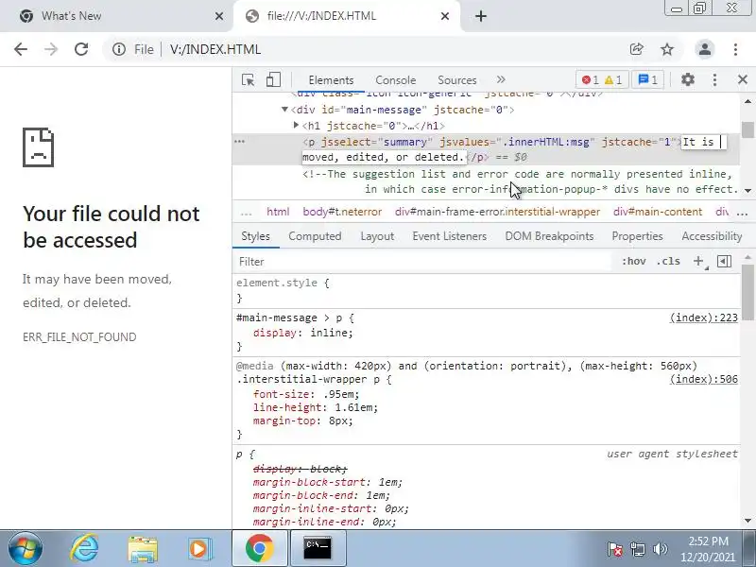
Task: Click right breadcrumb overflow ellipsis
Action: click(742, 212)
